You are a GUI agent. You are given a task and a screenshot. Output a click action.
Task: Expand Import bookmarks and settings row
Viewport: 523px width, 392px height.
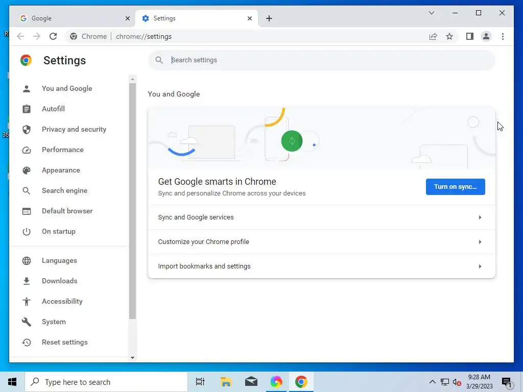(322, 266)
